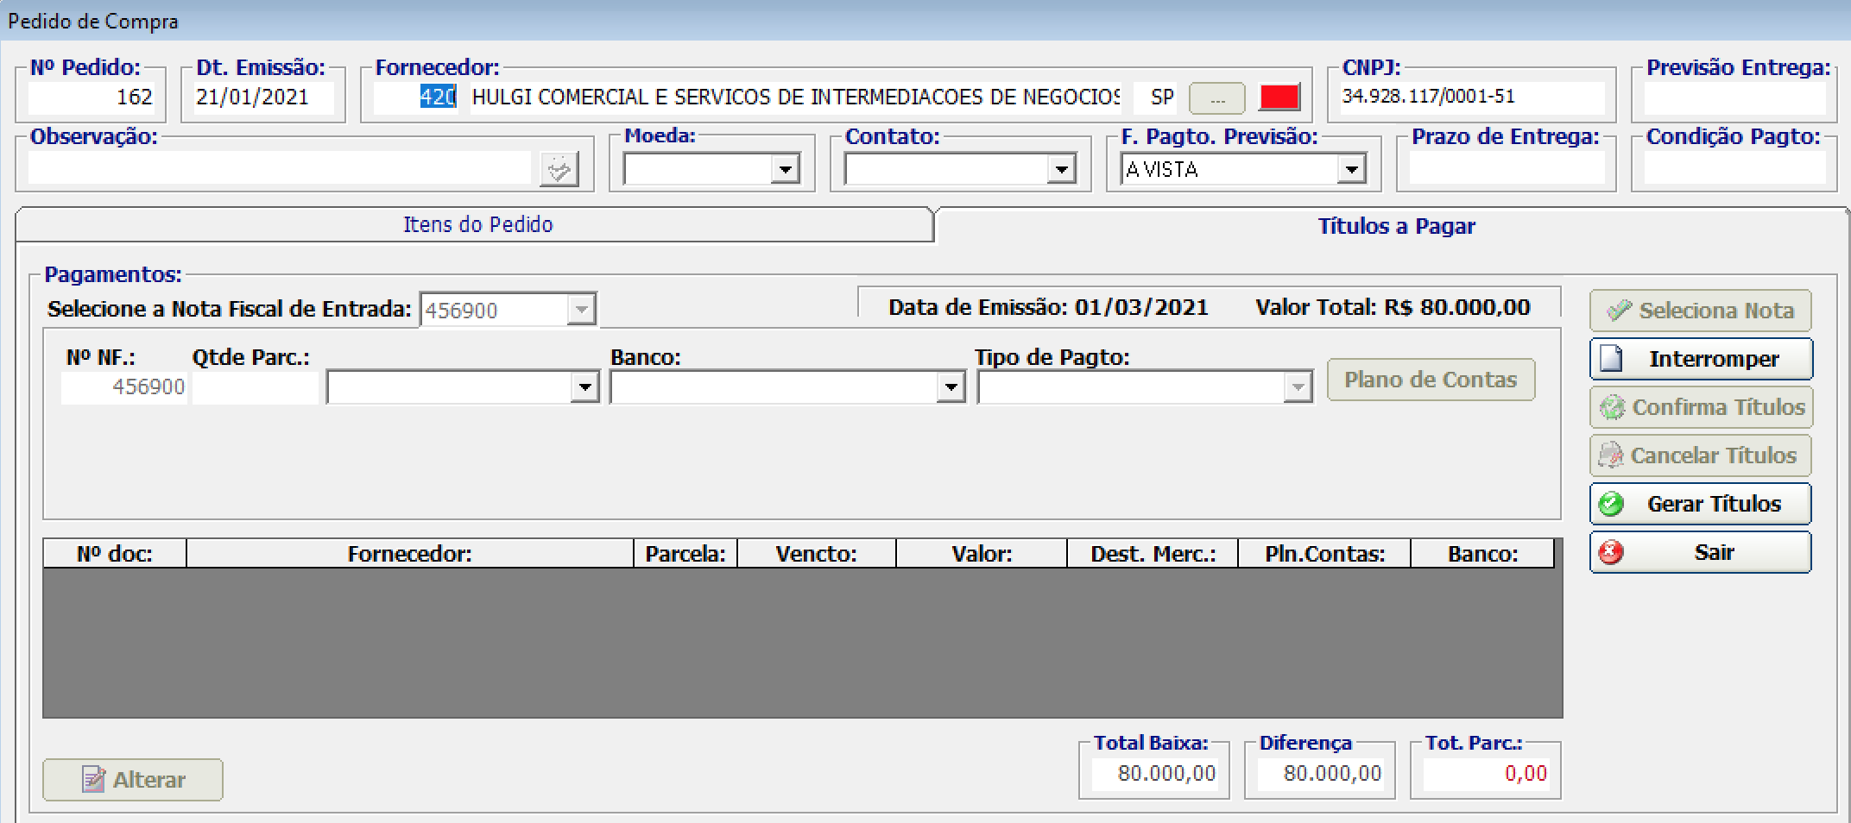Click the Seleciona Nota button
This screenshot has height=823, width=1851.
click(x=1700, y=311)
